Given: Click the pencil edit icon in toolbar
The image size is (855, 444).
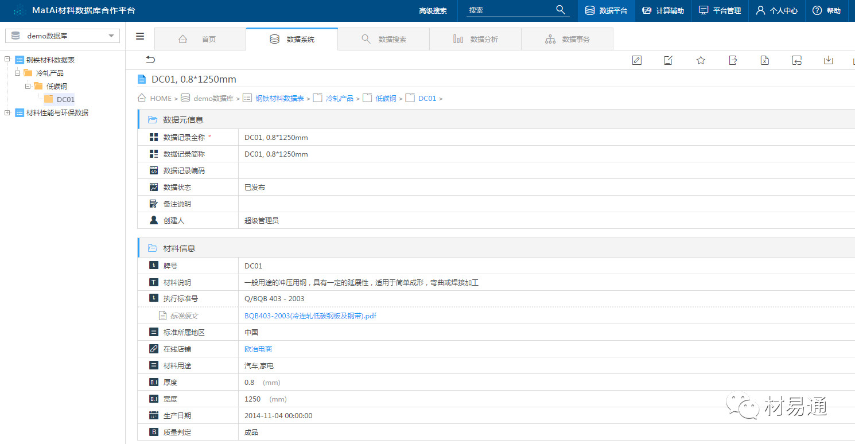Looking at the screenshot, I should (x=636, y=60).
